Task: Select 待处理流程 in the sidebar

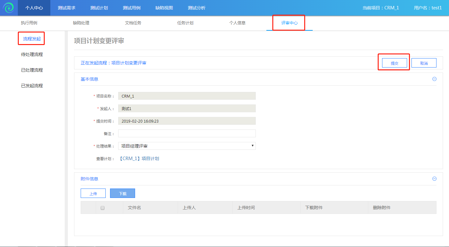Action: coord(32,54)
